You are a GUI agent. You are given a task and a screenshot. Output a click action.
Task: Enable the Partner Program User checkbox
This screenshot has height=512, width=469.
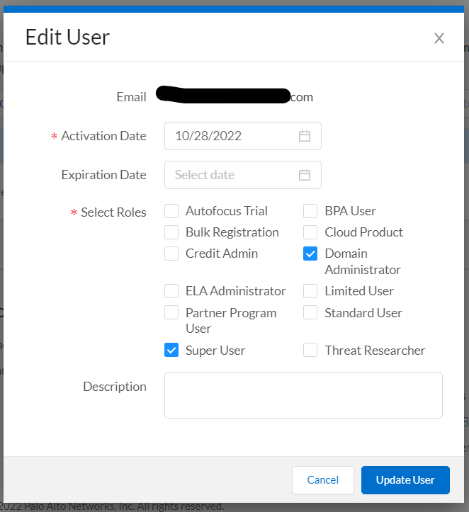point(171,312)
